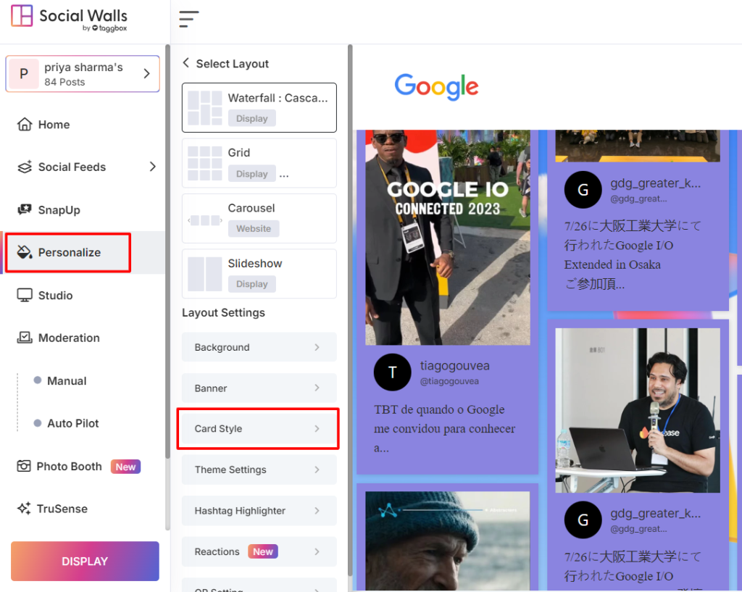The height and width of the screenshot is (592, 742).
Task: Select the Auto Pilot moderation option
Action: [x=73, y=424]
